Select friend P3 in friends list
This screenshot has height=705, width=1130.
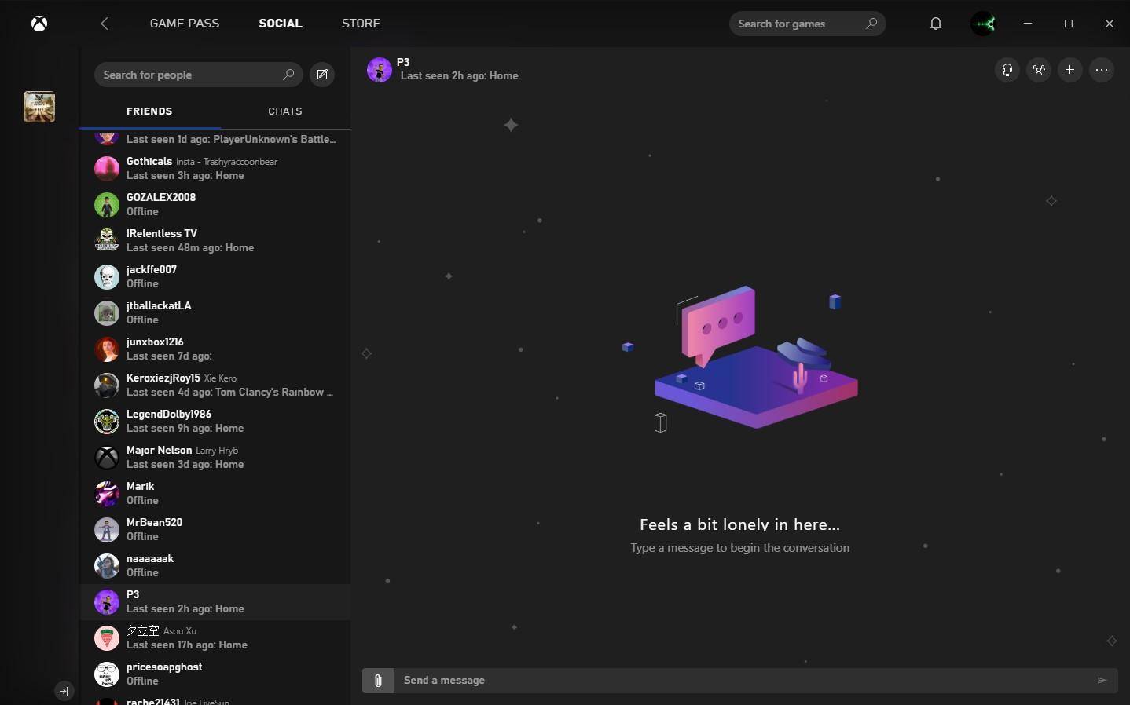tap(215, 601)
